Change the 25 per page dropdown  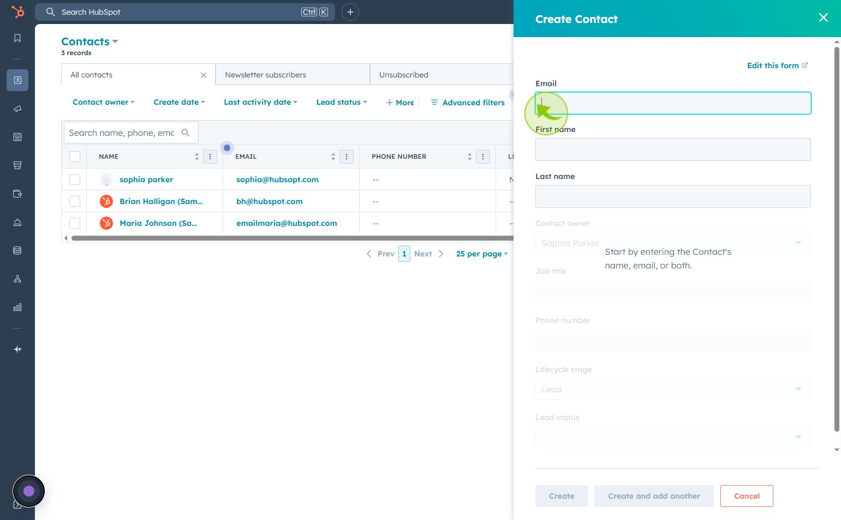click(482, 254)
